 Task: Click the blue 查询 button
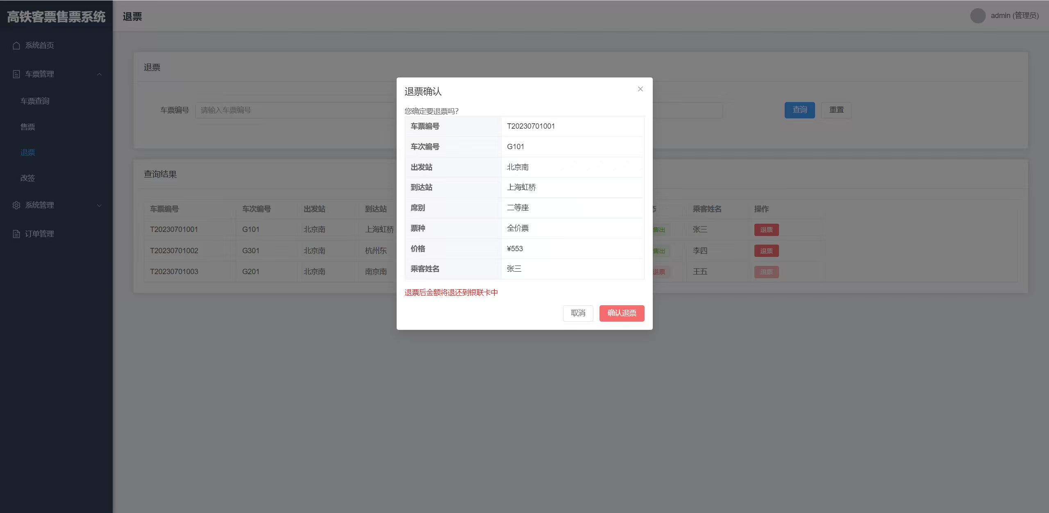799,110
